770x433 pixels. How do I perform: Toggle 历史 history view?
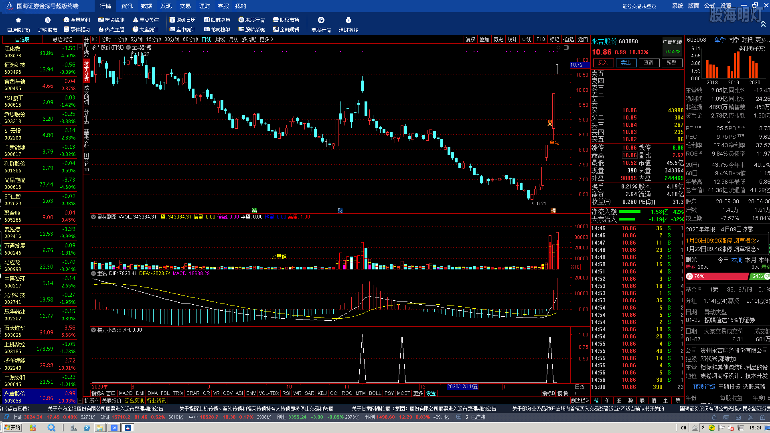498,39
